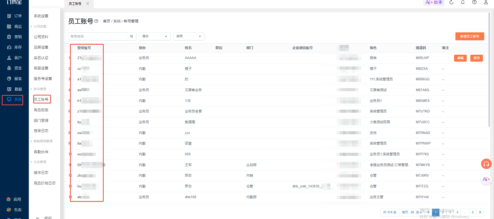Open 部门管理 in the submenu

41,120
